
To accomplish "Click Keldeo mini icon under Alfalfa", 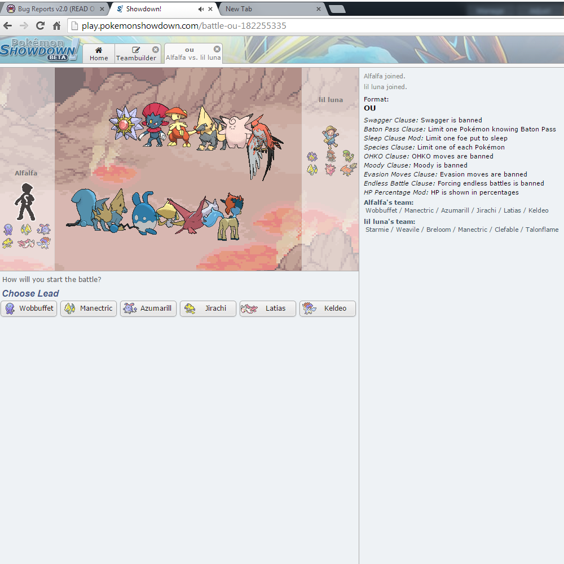I will tap(43, 243).
